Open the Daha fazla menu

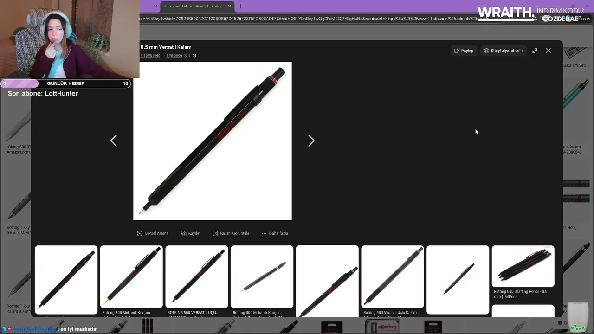[274, 233]
